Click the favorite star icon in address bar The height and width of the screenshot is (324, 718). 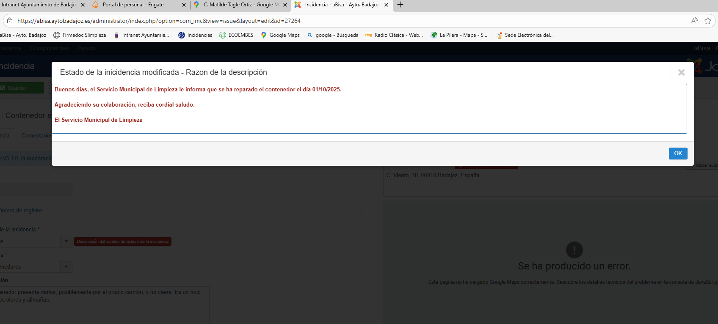(x=707, y=21)
